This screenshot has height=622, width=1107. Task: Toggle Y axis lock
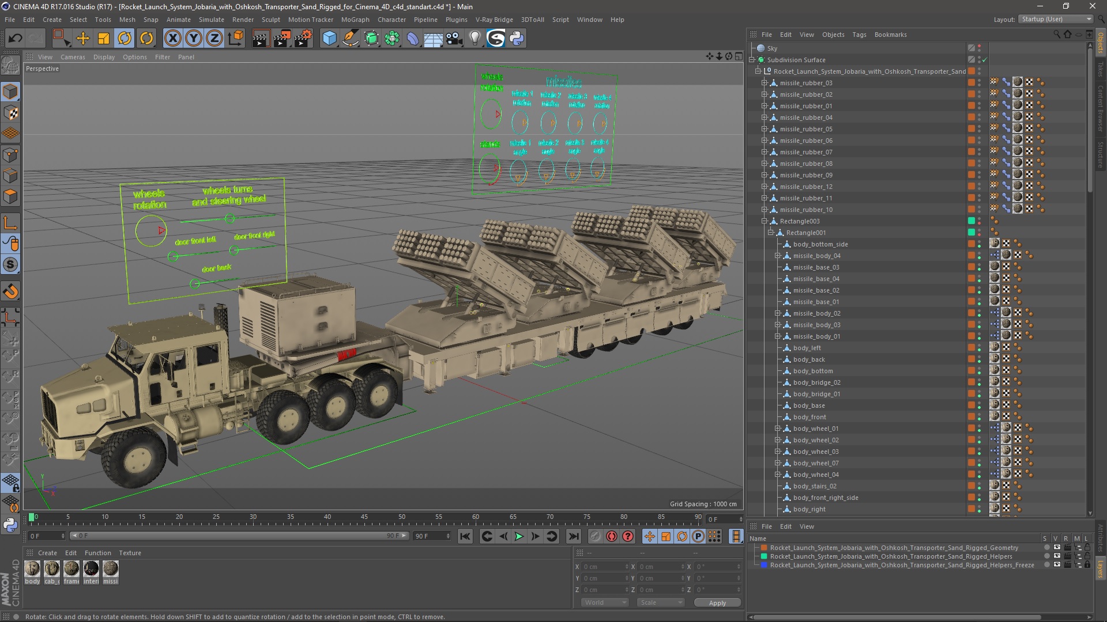coord(194,39)
